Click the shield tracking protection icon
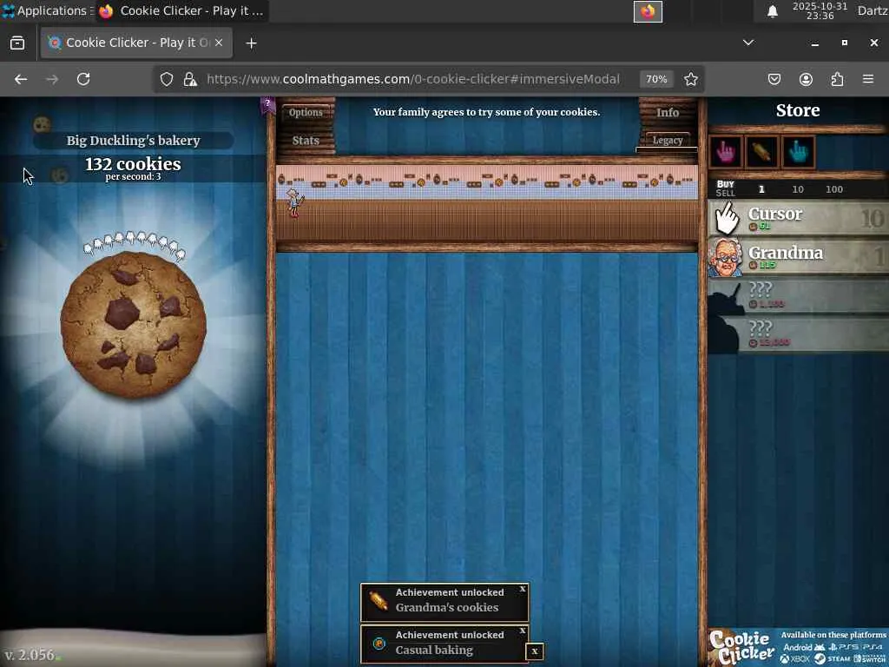The image size is (889, 667). pos(166,79)
